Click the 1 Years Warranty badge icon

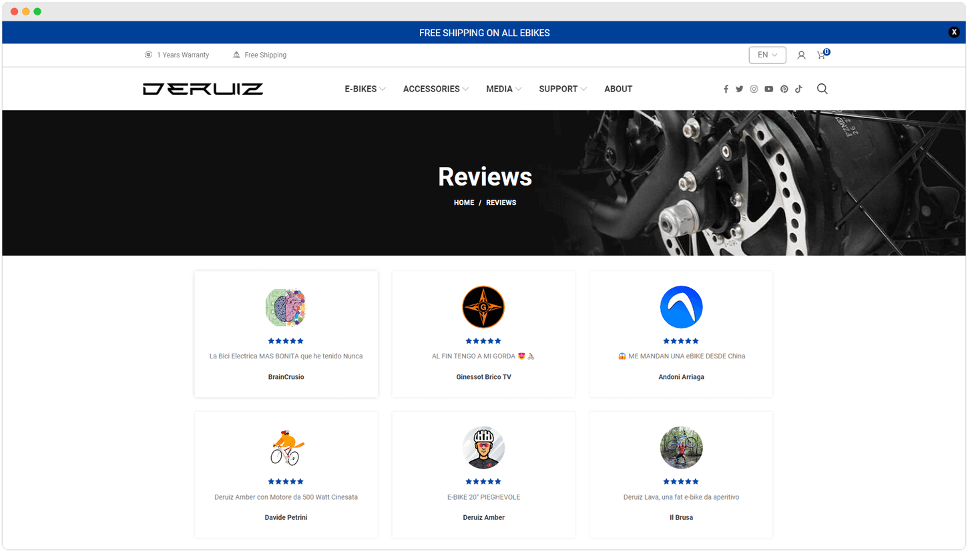click(148, 55)
